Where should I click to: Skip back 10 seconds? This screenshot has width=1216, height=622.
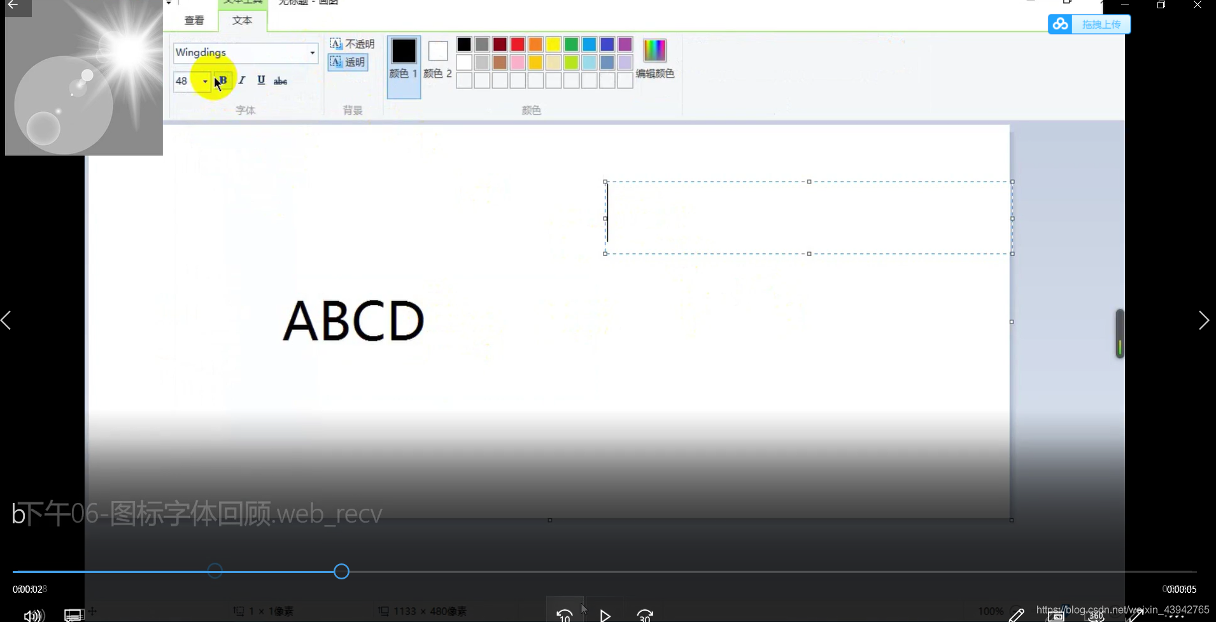tap(565, 615)
